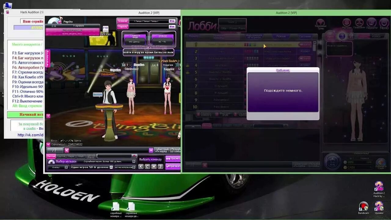Click the Меню round icon in lobby
This screenshot has width=391, height=220.
(x=384, y=24)
